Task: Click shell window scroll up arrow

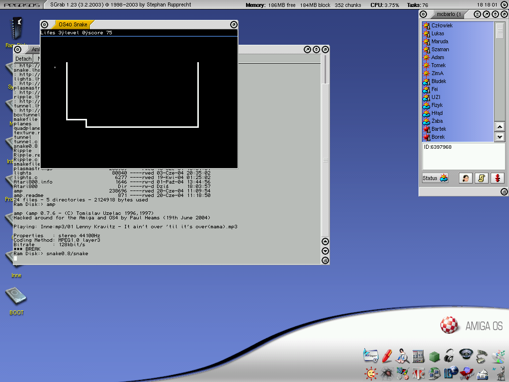Action: click(325, 241)
